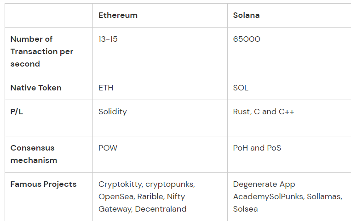Viewport: 351px width, 224px height.
Task: Click the Solsea text
Action: (245, 209)
